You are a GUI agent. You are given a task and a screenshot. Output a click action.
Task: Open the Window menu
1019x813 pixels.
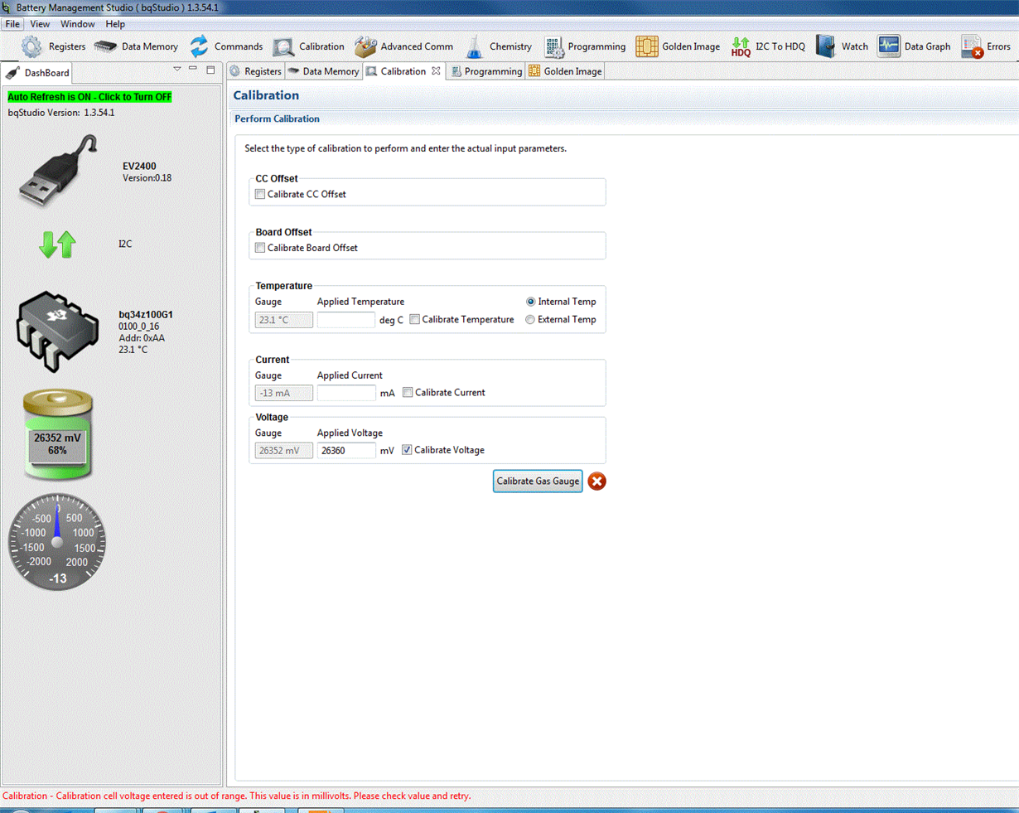[77, 24]
